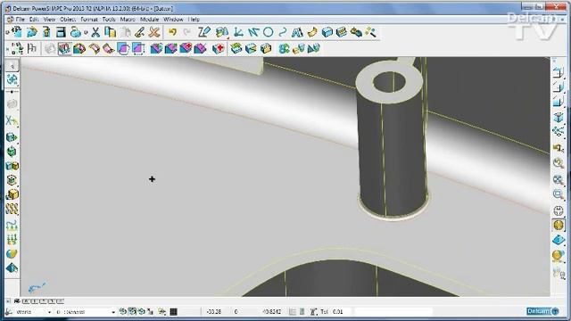Select the yellow Surface tool icon
This screenshot has width=571, height=321.
(312, 32)
